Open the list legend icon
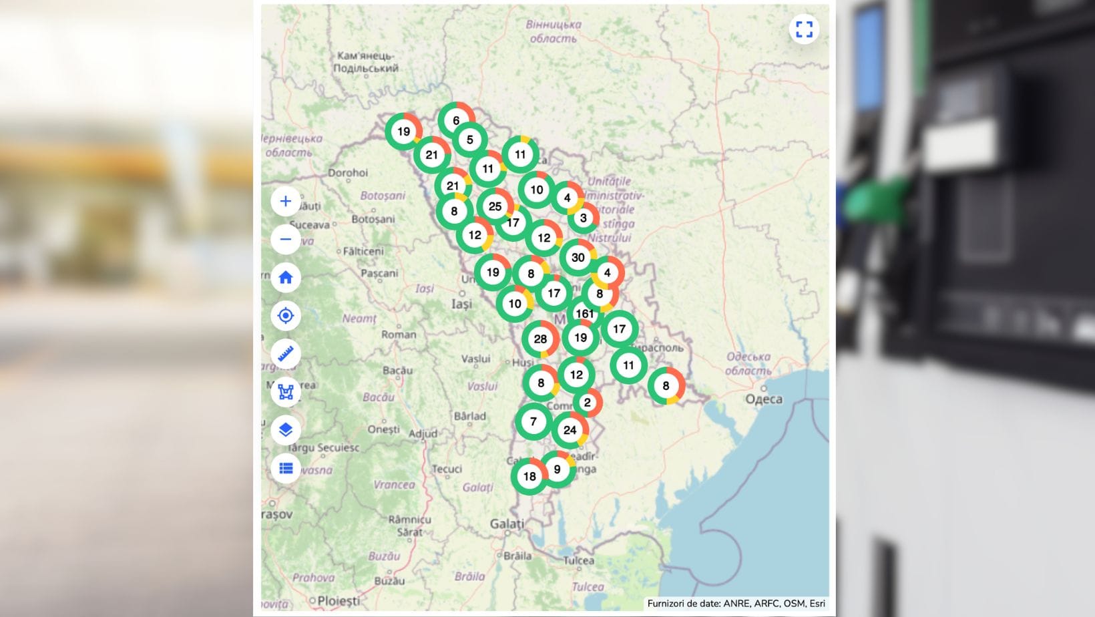This screenshot has width=1095, height=617. coord(286,468)
